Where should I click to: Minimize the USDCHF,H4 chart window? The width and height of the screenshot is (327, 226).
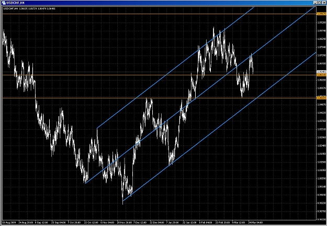315,3
